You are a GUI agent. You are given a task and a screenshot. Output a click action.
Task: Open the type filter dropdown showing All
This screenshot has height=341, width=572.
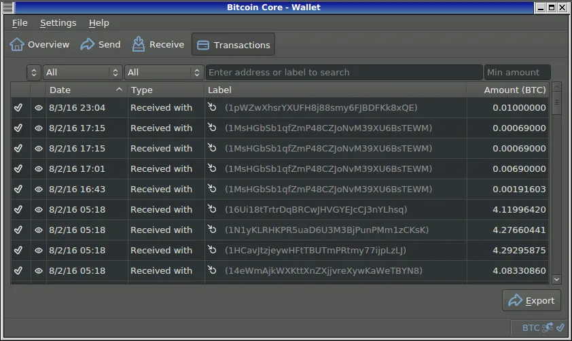tap(164, 72)
